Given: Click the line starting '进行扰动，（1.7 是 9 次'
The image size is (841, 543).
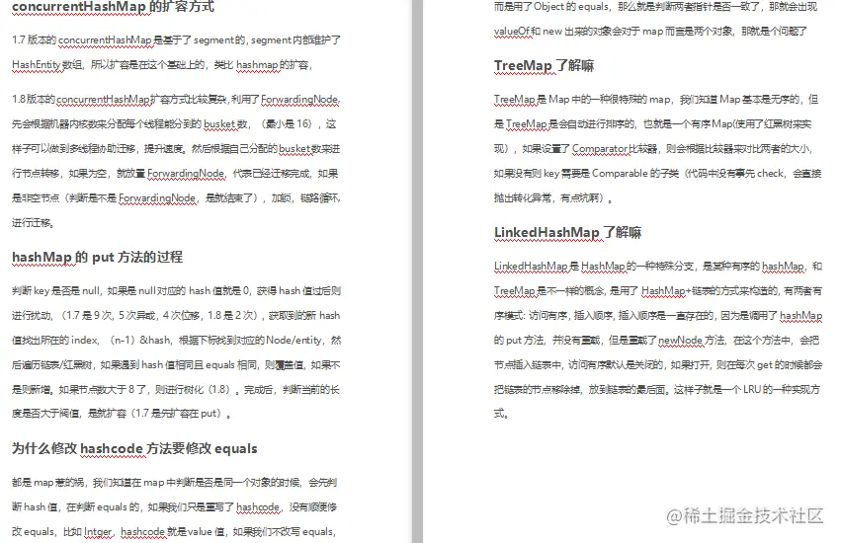Looking at the screenshot, I should click(176, 316).
